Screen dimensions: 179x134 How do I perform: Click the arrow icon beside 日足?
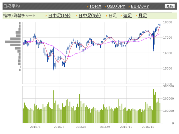pos(107,16)
